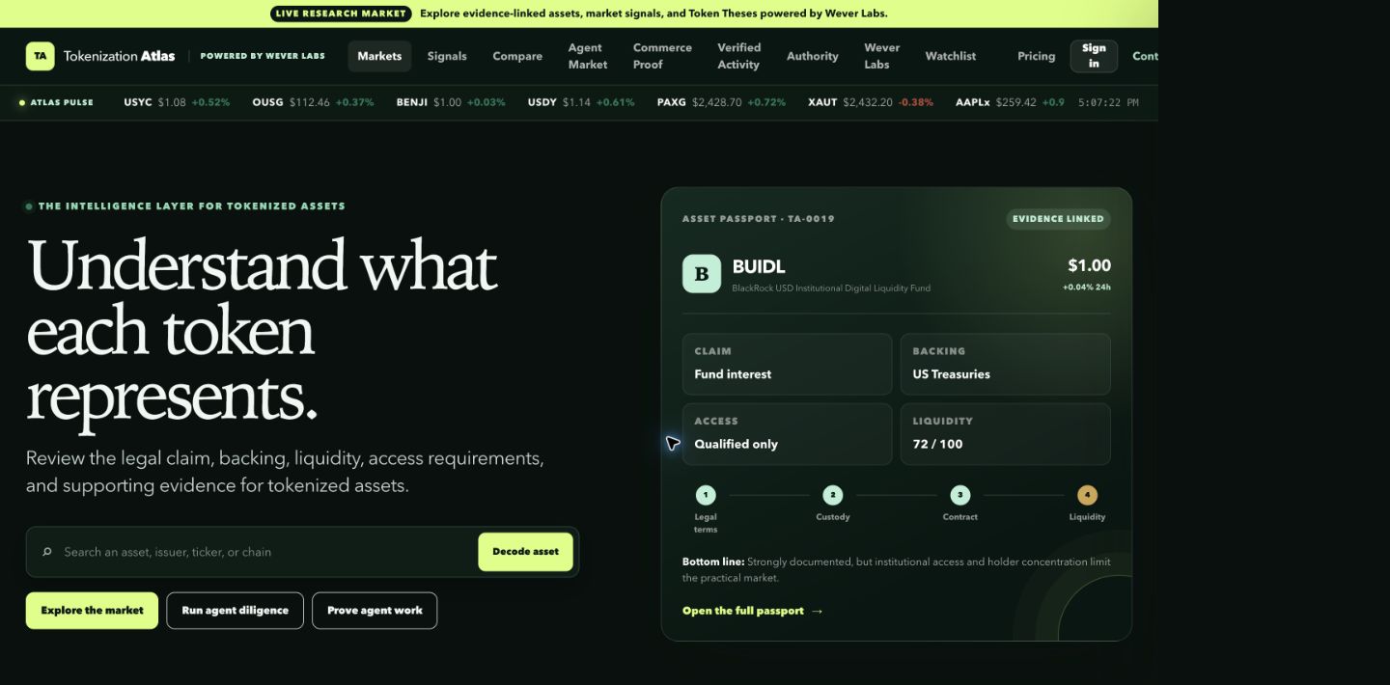Viewport: 1390px width, 685px height.
Task: Click the Atlas Pulse indicator dot
Action: (22, 102)
